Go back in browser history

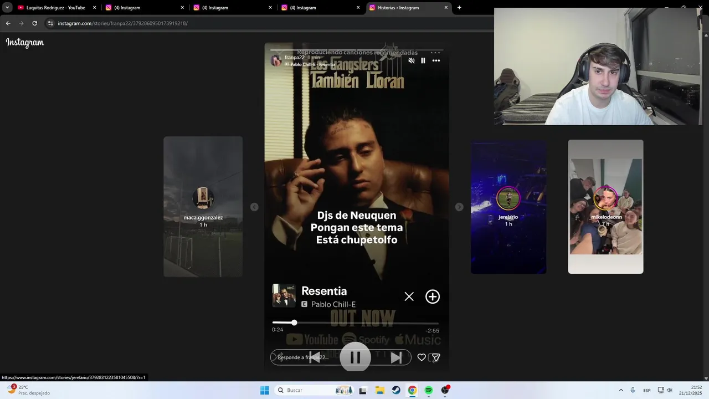[x=8, y=23]
